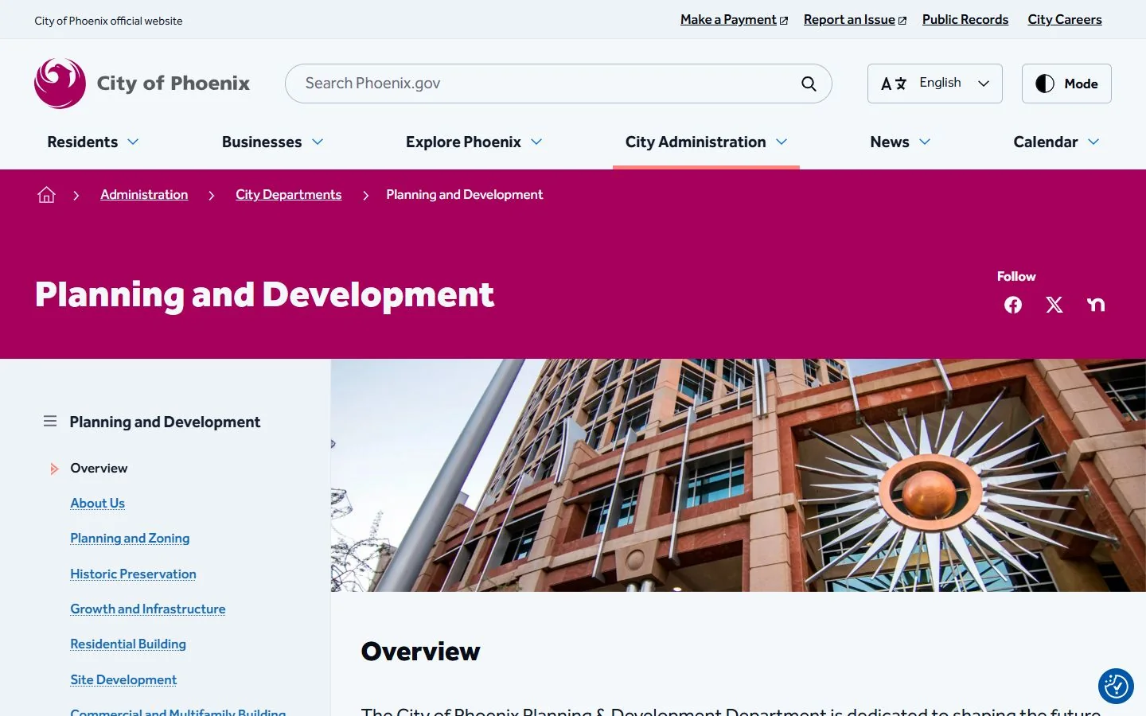
Task: Open the Public Records link
Action: pos(965,20)
